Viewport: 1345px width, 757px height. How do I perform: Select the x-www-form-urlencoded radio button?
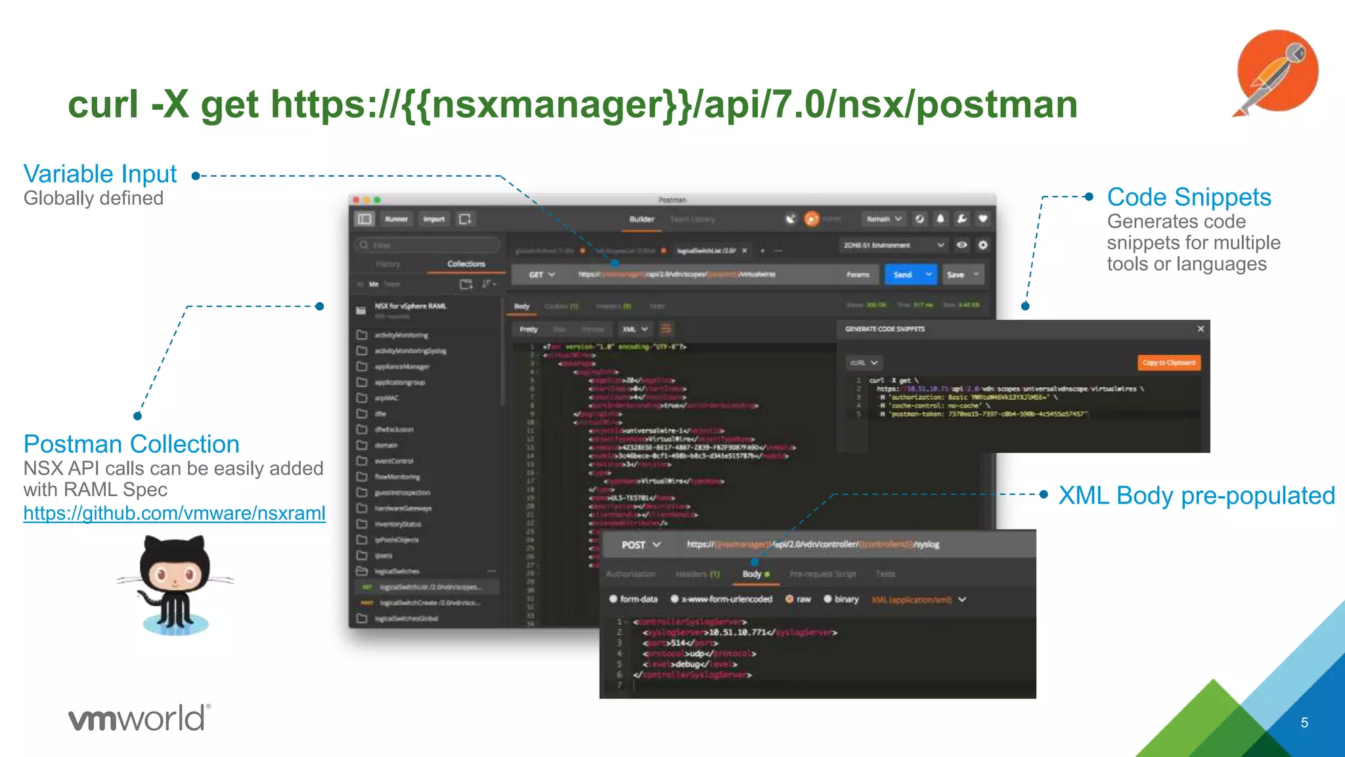[x=674, y=599]
